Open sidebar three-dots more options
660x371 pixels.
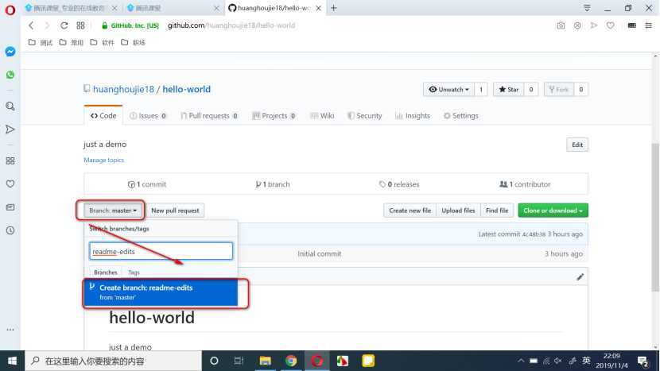click(10, 330)
